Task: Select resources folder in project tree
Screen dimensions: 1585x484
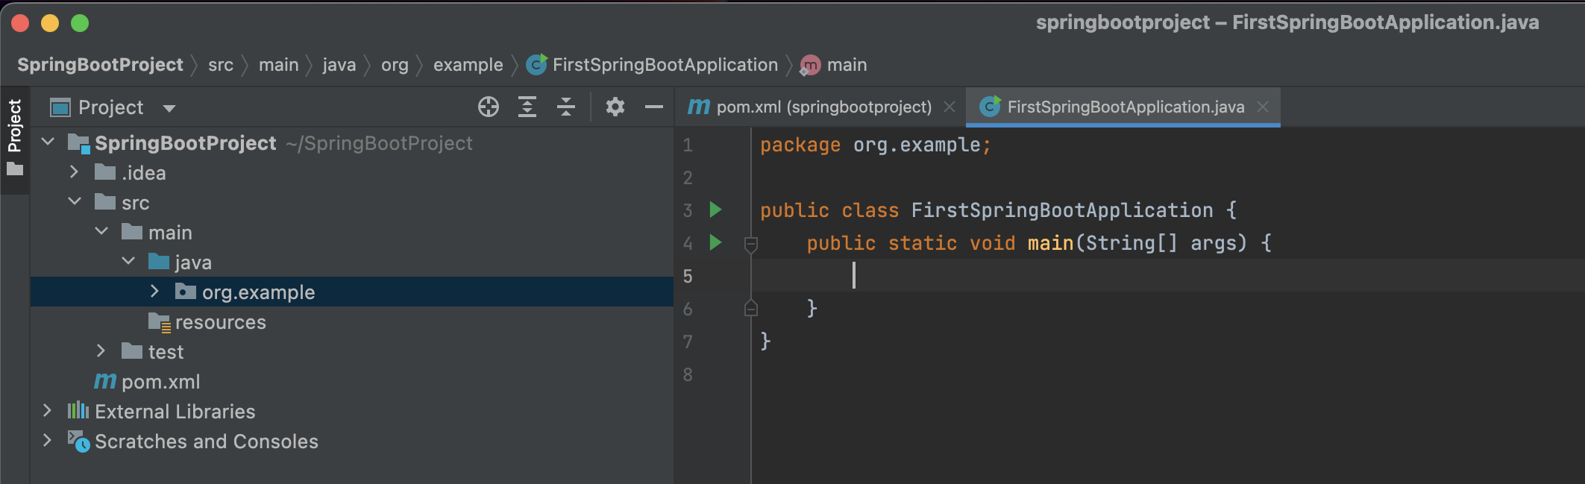Action: point(352,321)
